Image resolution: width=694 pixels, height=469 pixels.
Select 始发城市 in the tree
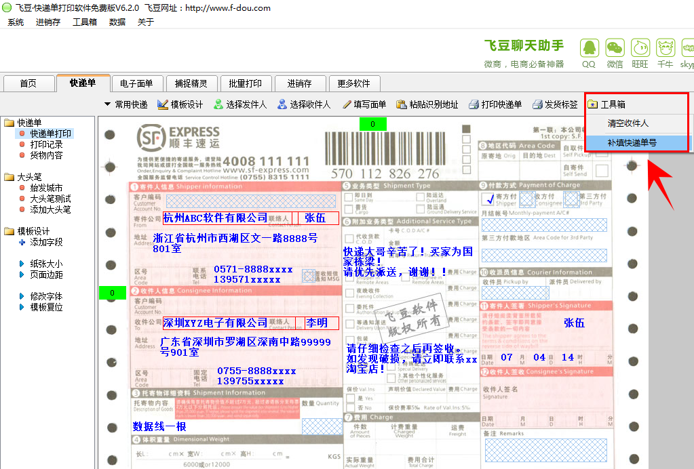point(46,188)
